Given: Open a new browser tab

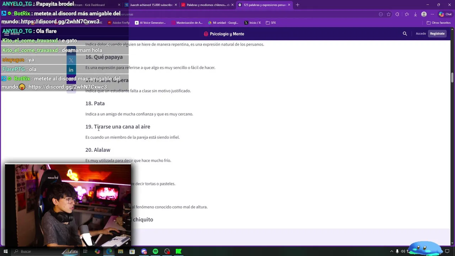Looking at the screenshot, I should click(298, 5).
